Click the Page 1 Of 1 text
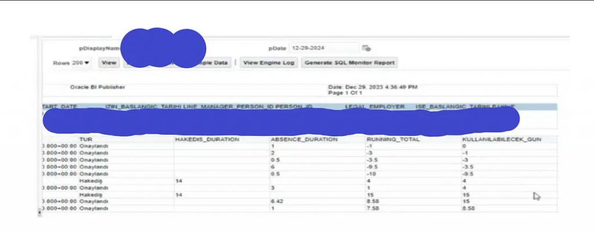The image size is (594, 231). (x=345, y=93)
